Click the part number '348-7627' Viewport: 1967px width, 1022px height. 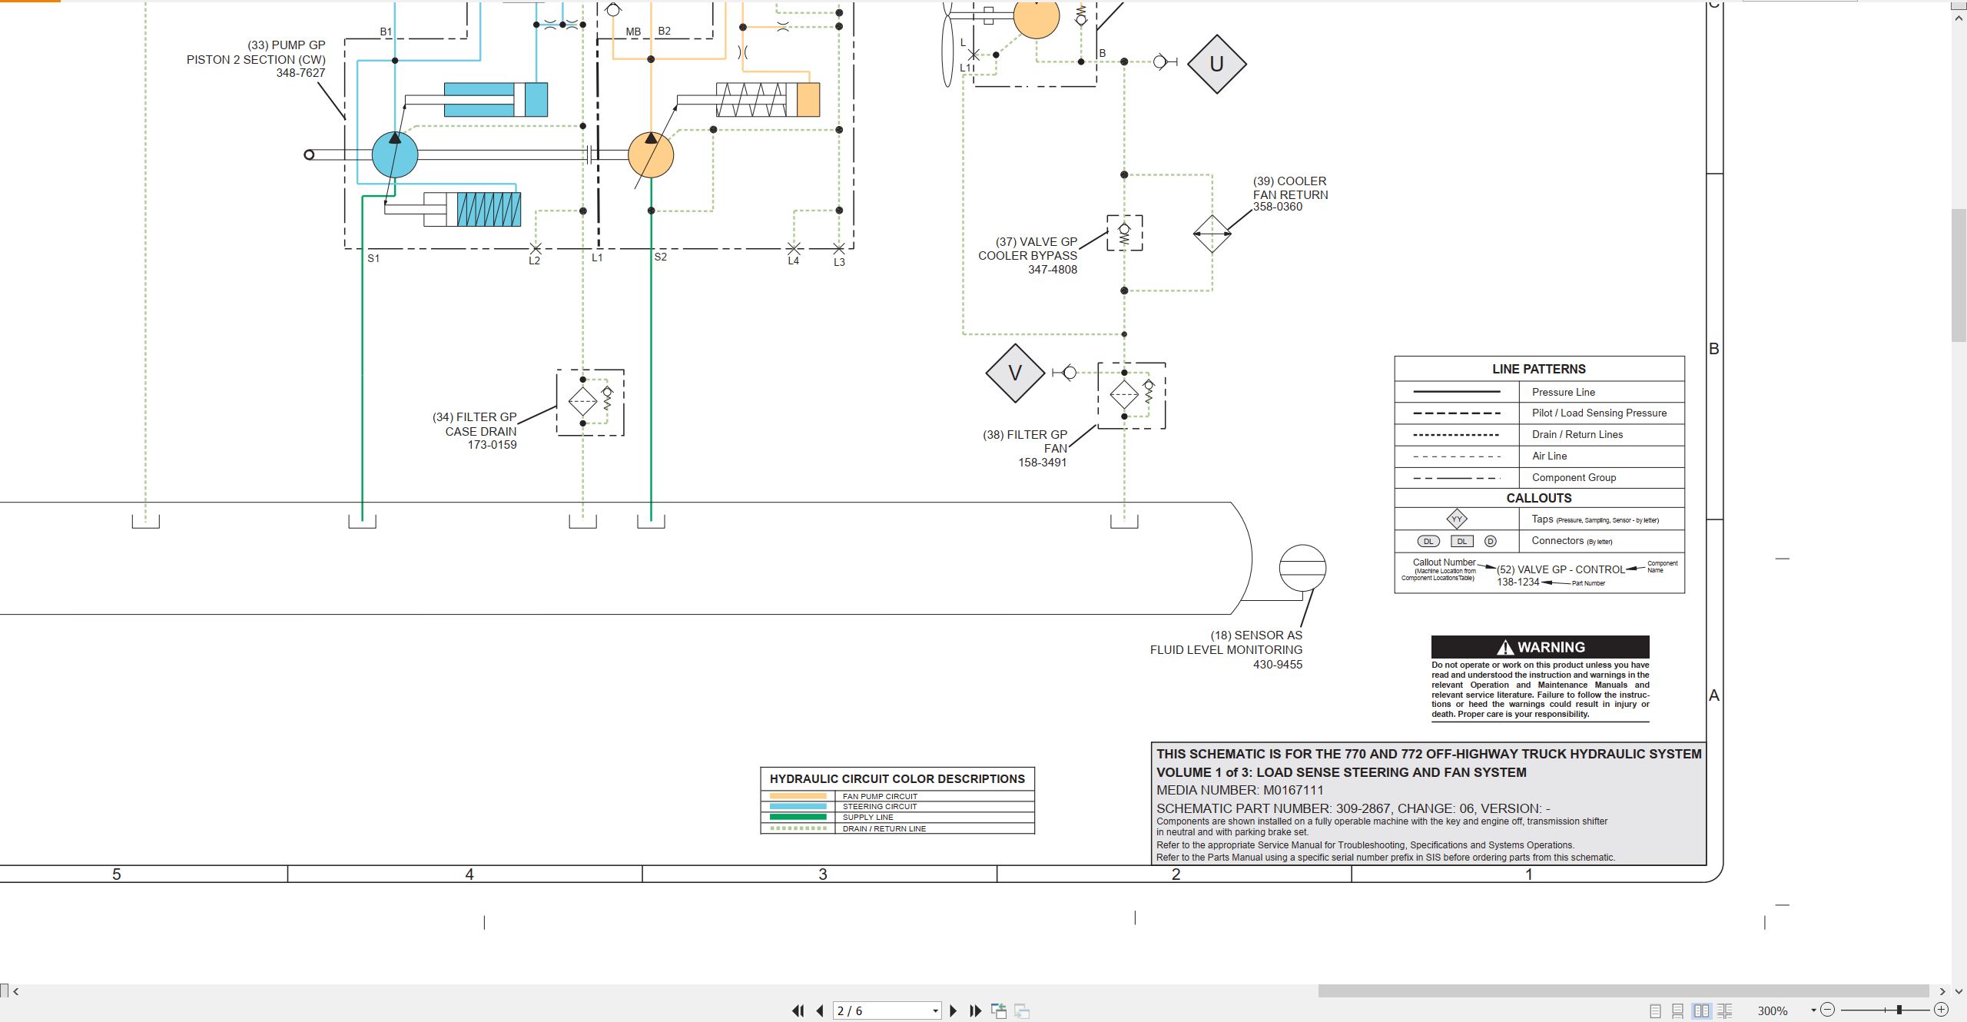[300, 73]
